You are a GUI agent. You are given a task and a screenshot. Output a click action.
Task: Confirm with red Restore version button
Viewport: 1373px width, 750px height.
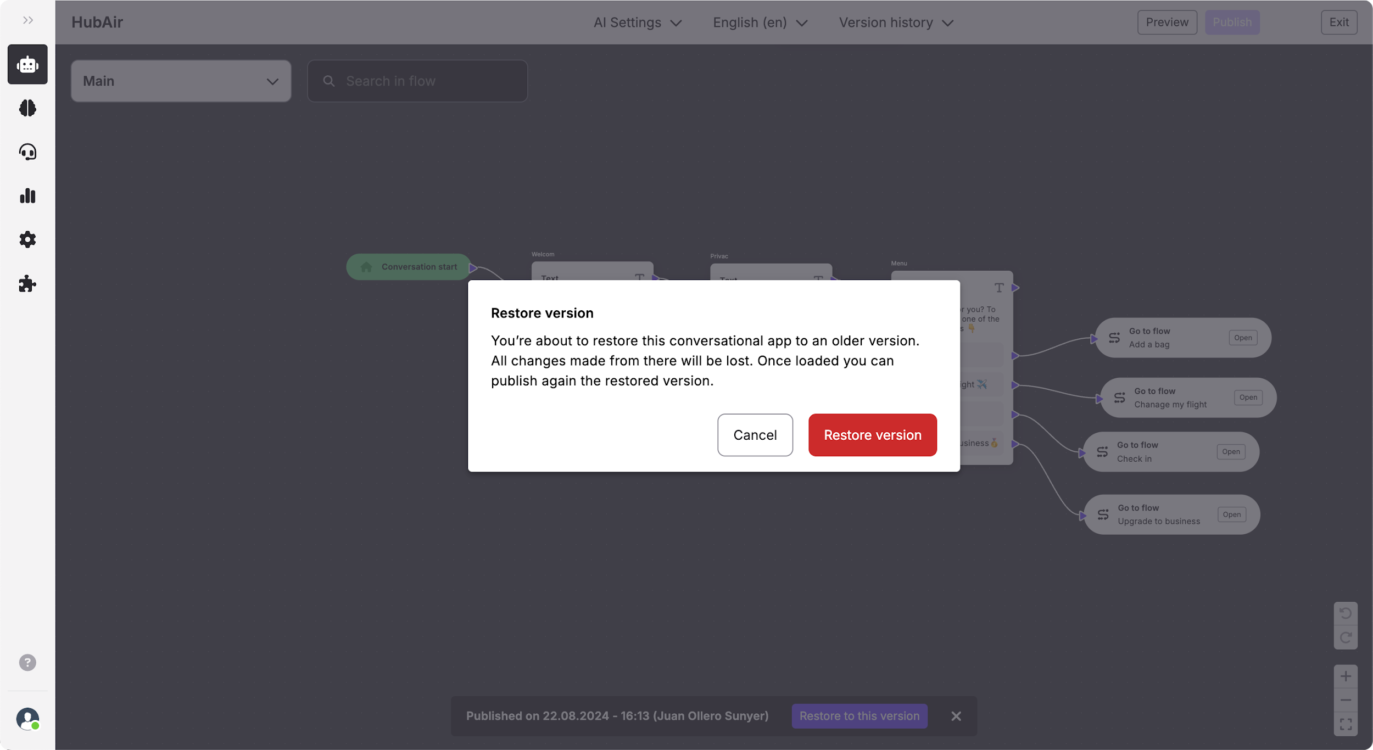point(872,435)
